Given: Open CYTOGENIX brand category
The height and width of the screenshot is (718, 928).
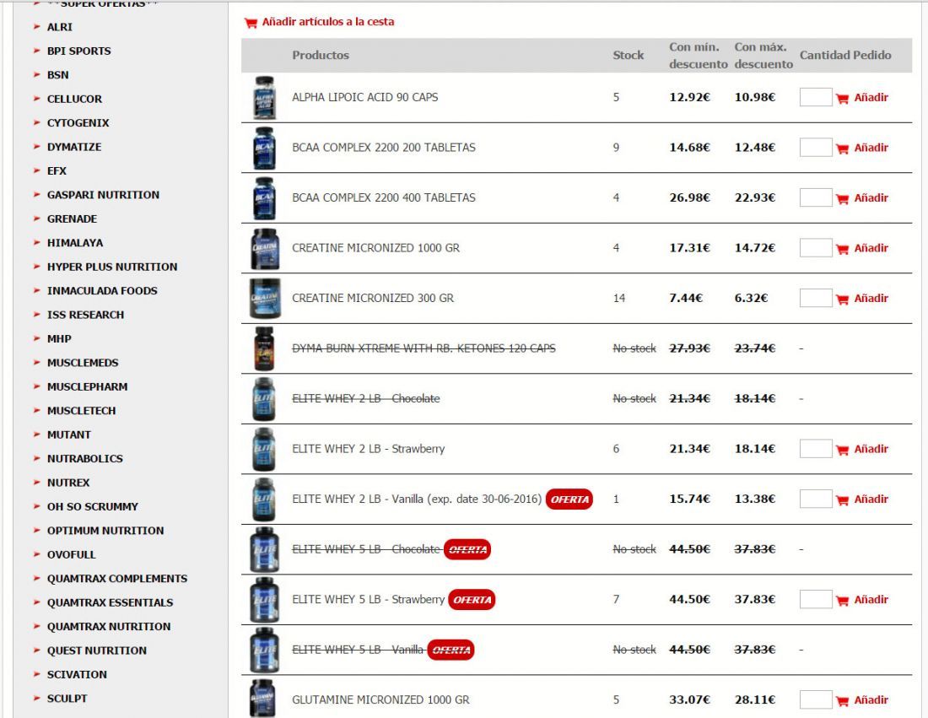Looking at the screenshot, I should [78, 123].
